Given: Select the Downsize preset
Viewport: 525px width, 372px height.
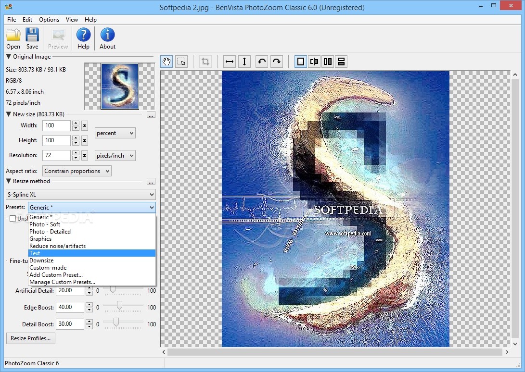Looking at the screenshot, I should [92, 260].
